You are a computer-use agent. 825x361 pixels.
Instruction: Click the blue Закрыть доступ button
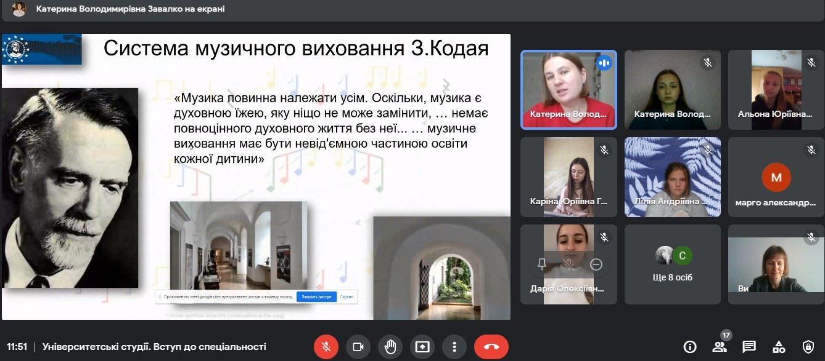coord(316,296)
